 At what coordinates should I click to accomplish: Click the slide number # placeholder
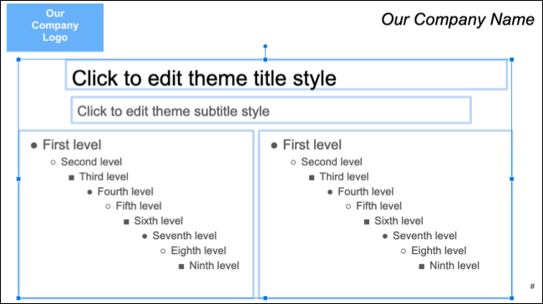pos(532,286)
